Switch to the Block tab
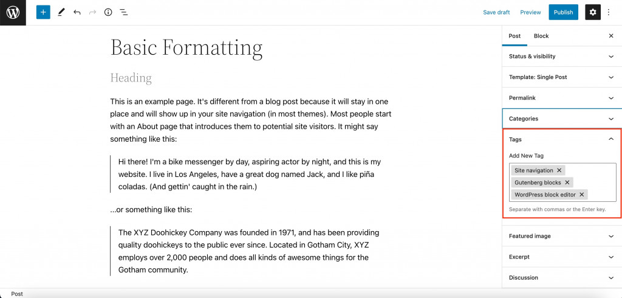The height and width of the screenshot is (298, 622). coord(541,36)
